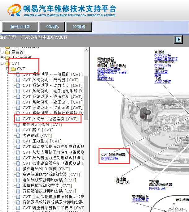Open 拆解和重新组装 link
Viewport: 189px width, 212px height.
tap(166, 59)
